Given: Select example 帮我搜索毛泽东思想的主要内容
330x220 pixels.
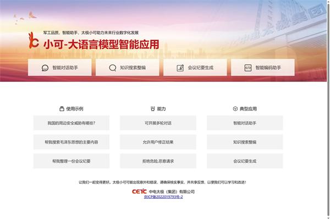Looking at the screenshot, I should (x=71, y=142).
